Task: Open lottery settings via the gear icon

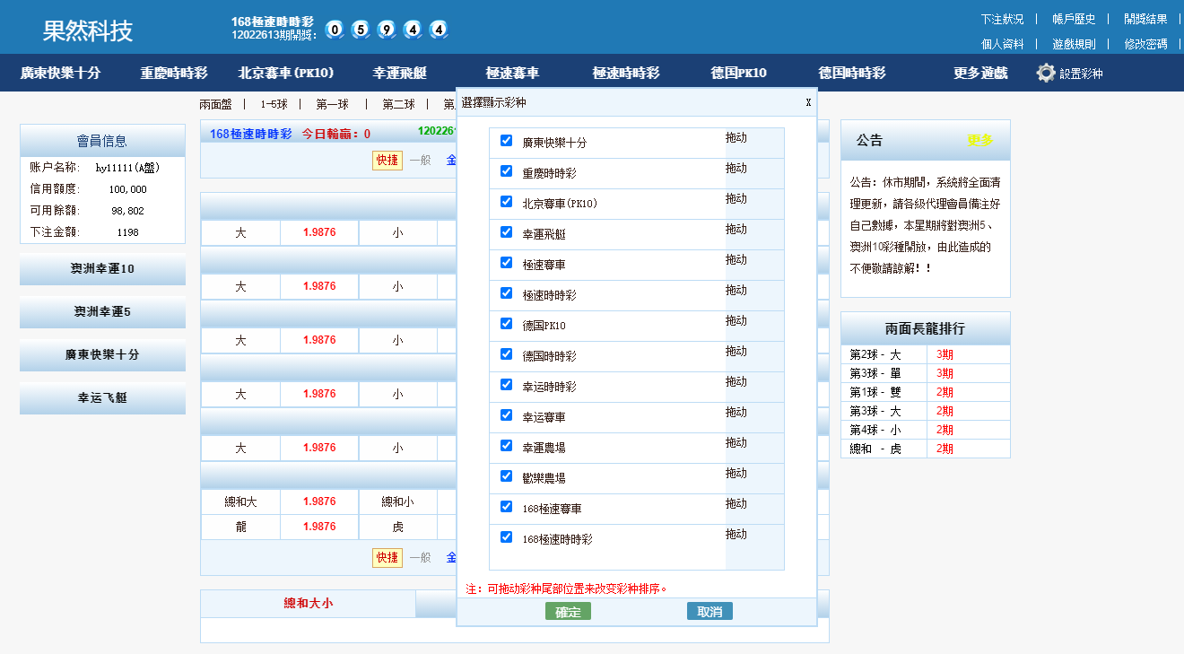Action: click(1044, 73)
